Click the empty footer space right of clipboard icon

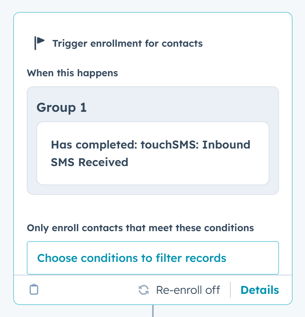tap(88, 290)
